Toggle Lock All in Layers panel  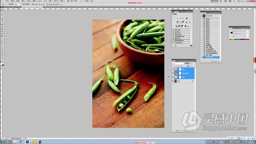point(181,66)
